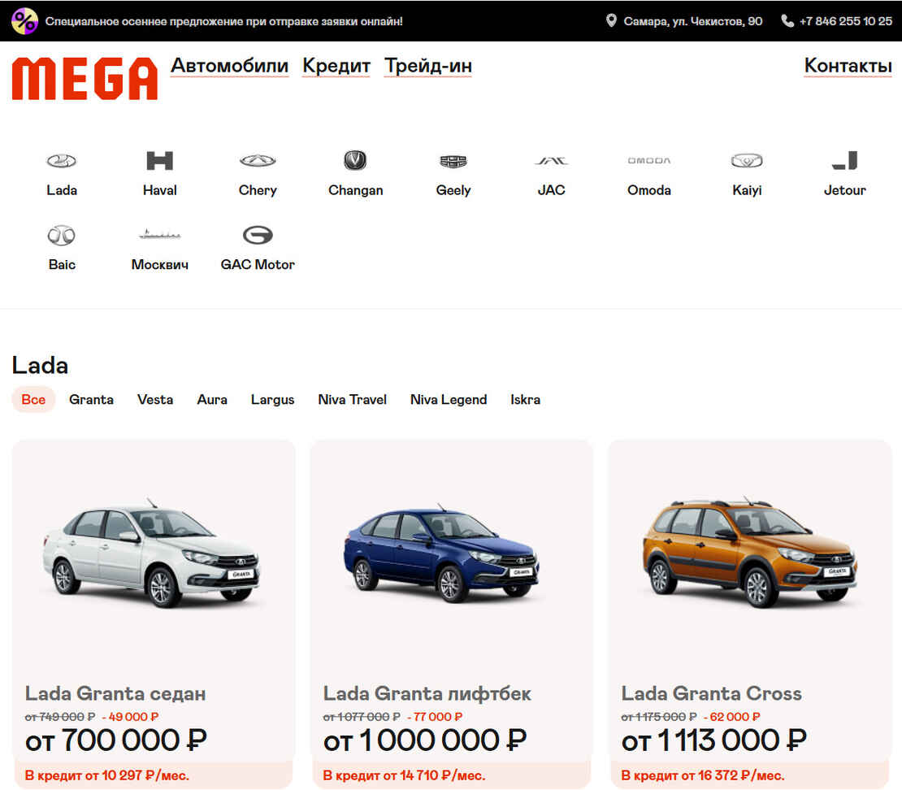Open the Кредит page
This screenshot has width=902, height=790.
tap(336, 66)
